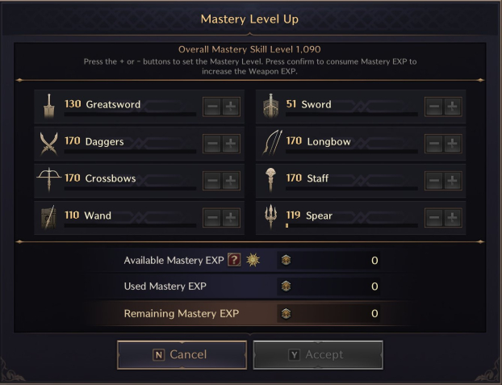
Task: Click the Staff weapon icon
Action: click(x=270, y=180)
